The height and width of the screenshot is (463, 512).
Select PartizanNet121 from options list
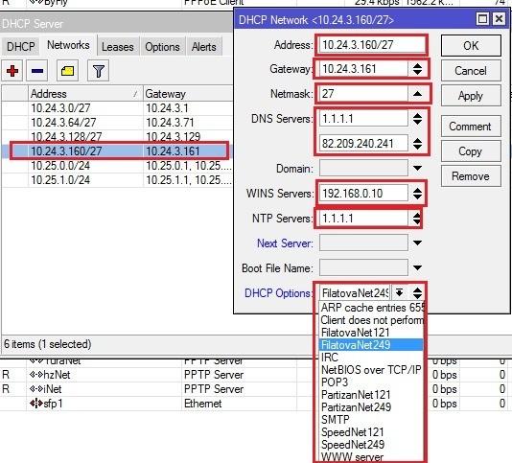point(356,395)
